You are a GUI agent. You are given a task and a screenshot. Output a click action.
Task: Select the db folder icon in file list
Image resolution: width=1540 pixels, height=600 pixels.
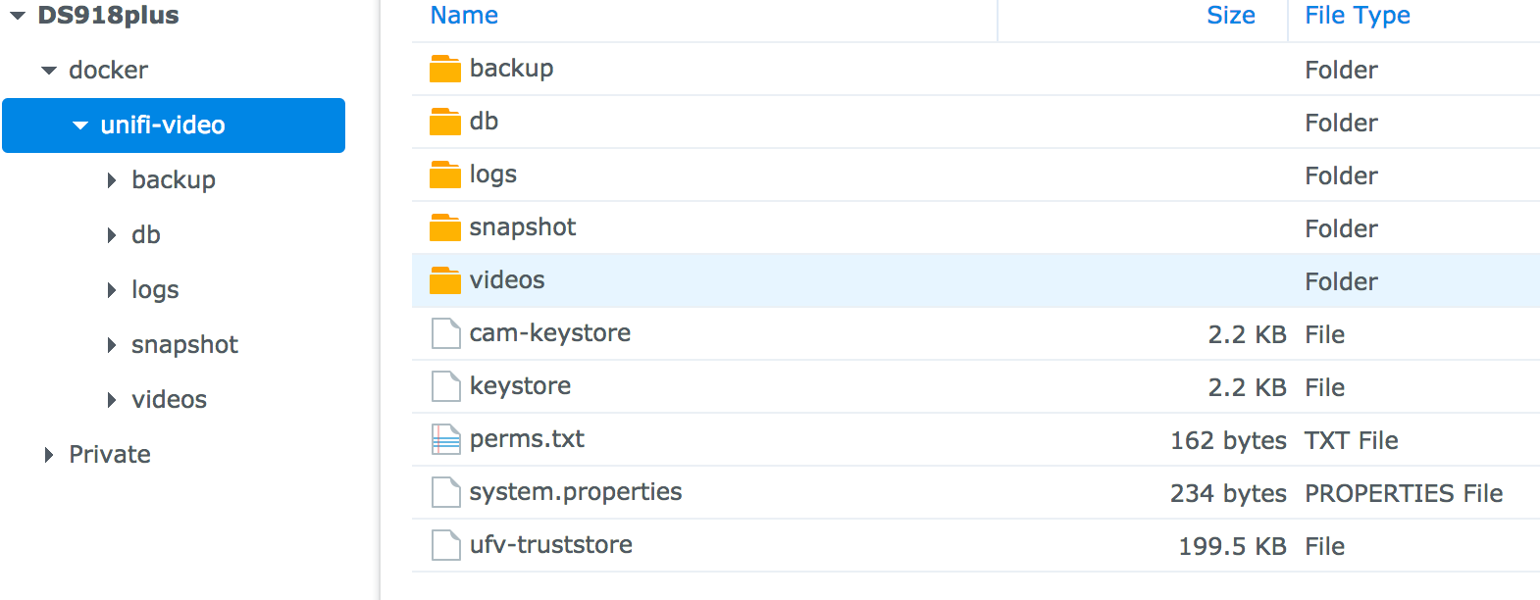point(445,122)
